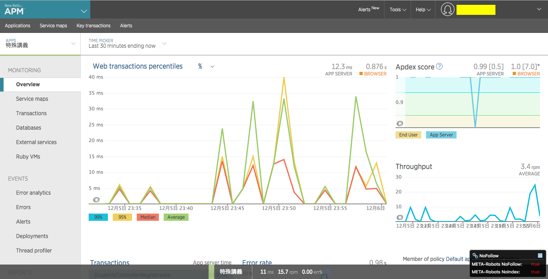The width and height of the screenshot is (548, 279).
Task: Click the Apdex score help icon
Action: click(439, 66)
